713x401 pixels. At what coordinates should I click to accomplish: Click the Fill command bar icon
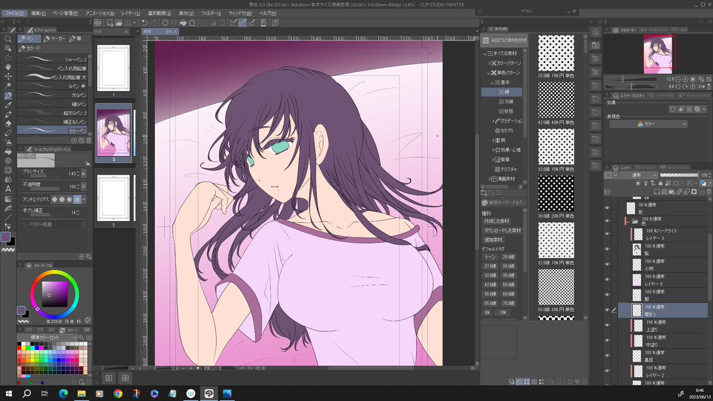183,23
